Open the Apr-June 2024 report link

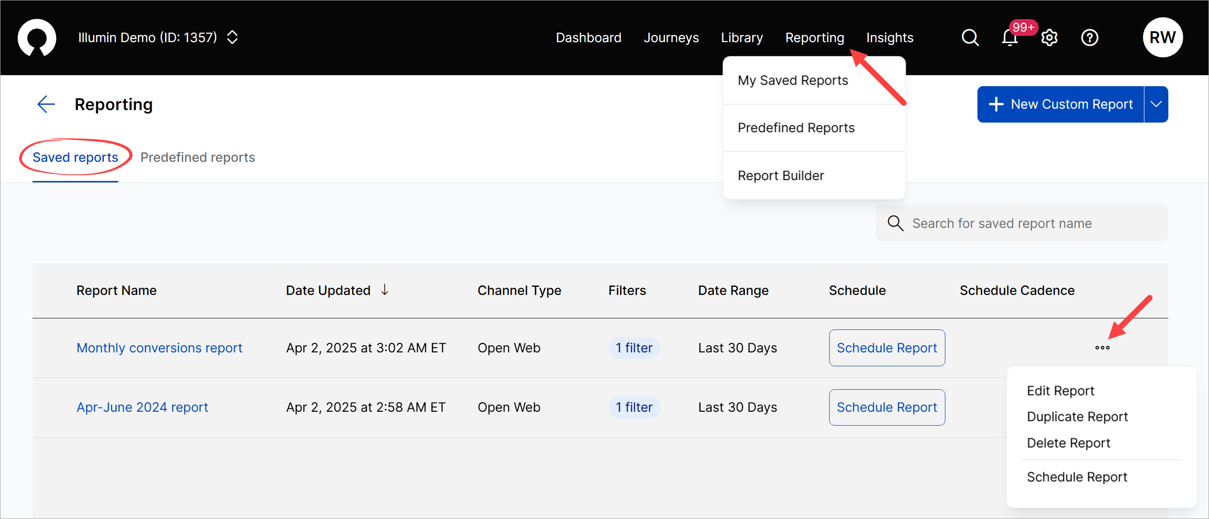pos(142,407)
